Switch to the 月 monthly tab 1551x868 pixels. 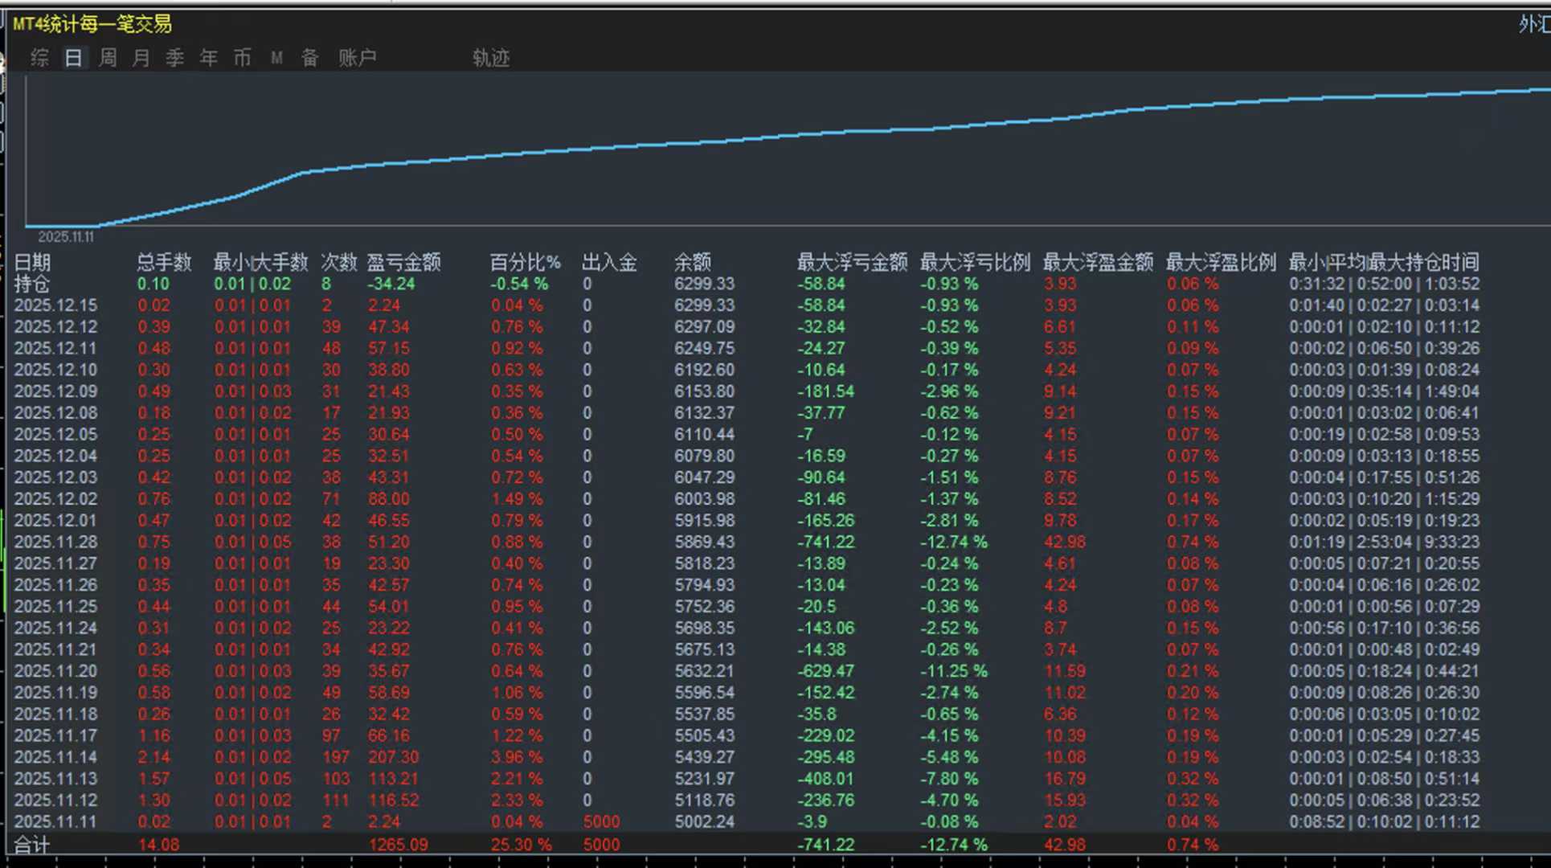pyautogui.click(x=141, y=58)
